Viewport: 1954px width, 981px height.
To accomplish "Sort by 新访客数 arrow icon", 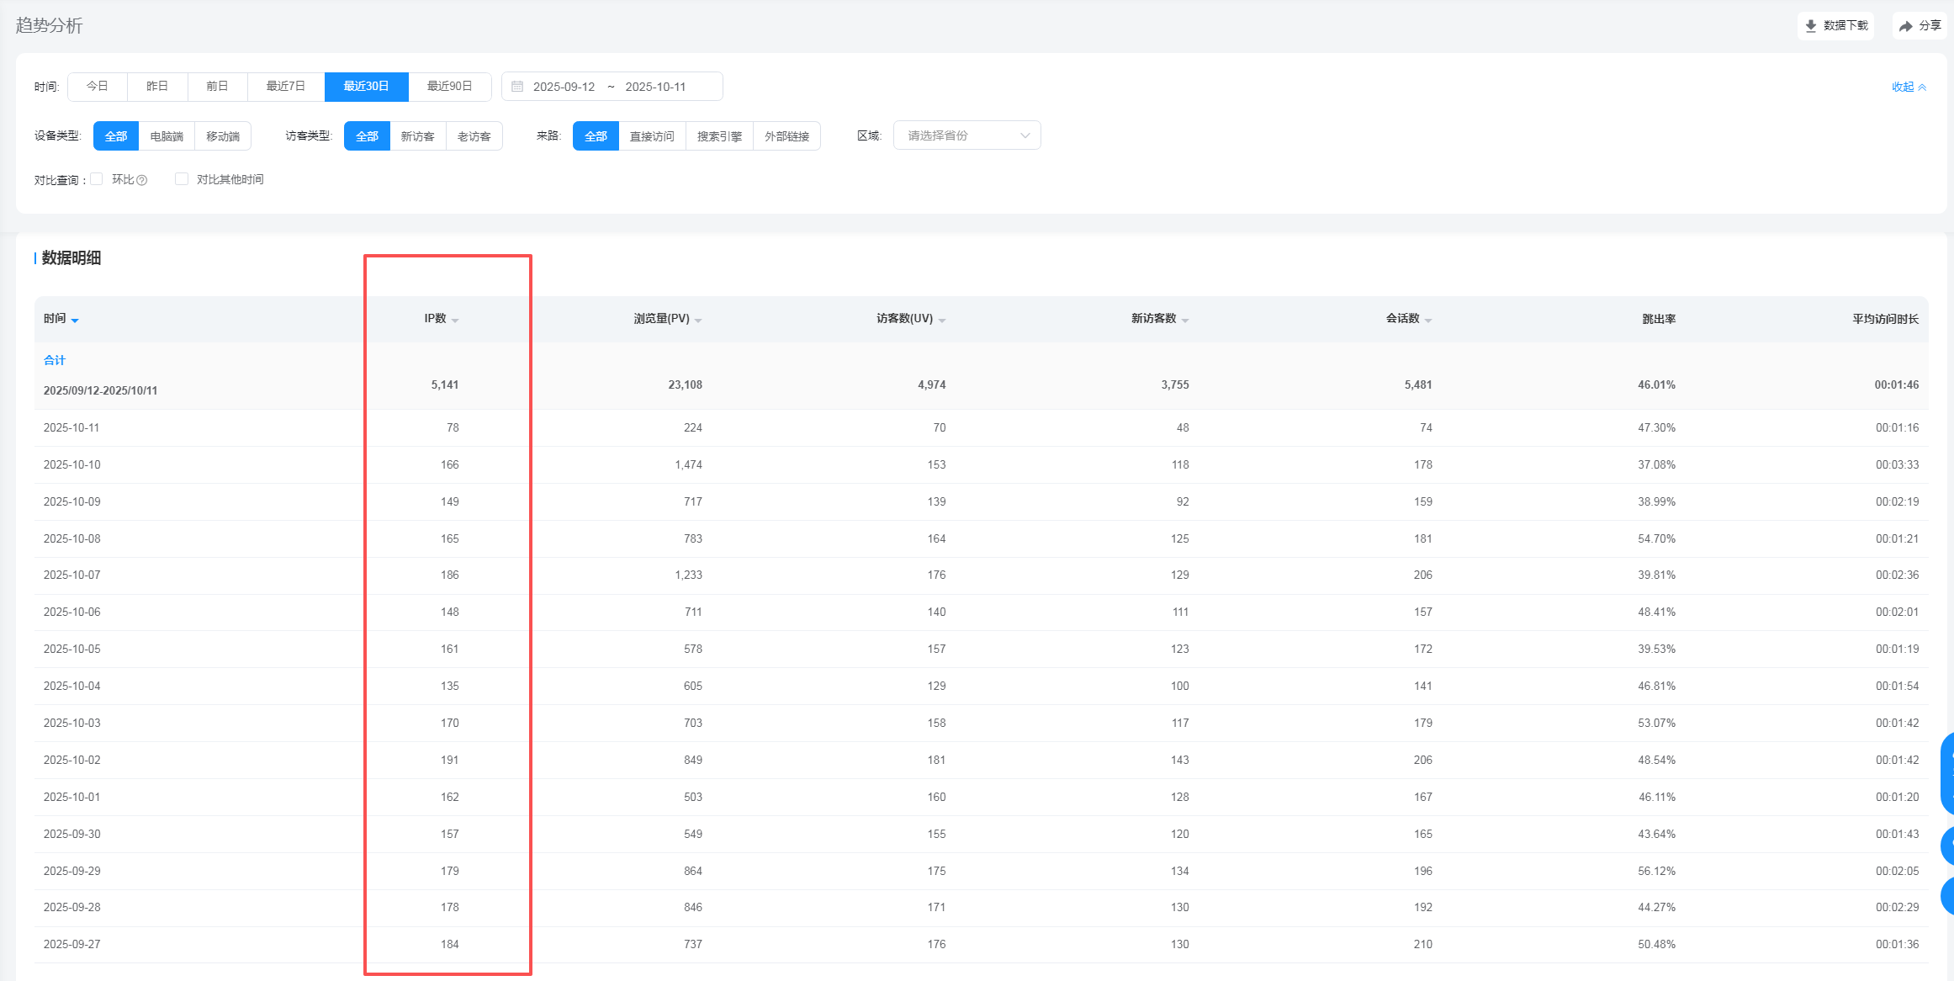I will [1185, 321].
